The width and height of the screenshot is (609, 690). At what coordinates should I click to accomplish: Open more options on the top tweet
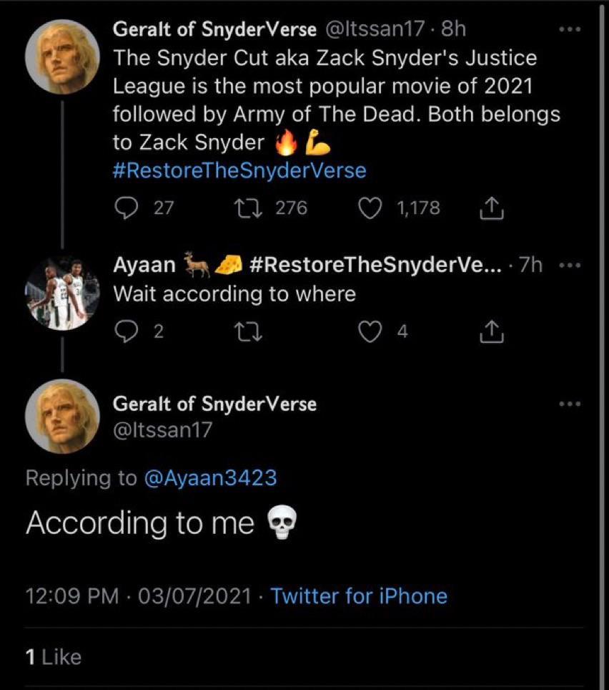pos(570,30)
